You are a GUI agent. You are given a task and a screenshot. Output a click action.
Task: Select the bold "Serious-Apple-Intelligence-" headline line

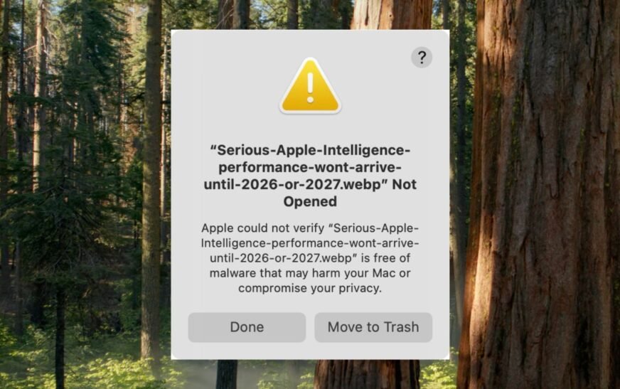(310, 150)
